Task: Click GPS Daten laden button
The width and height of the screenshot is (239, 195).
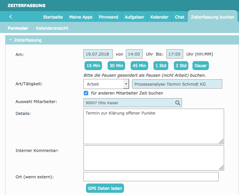Action: 105,188
